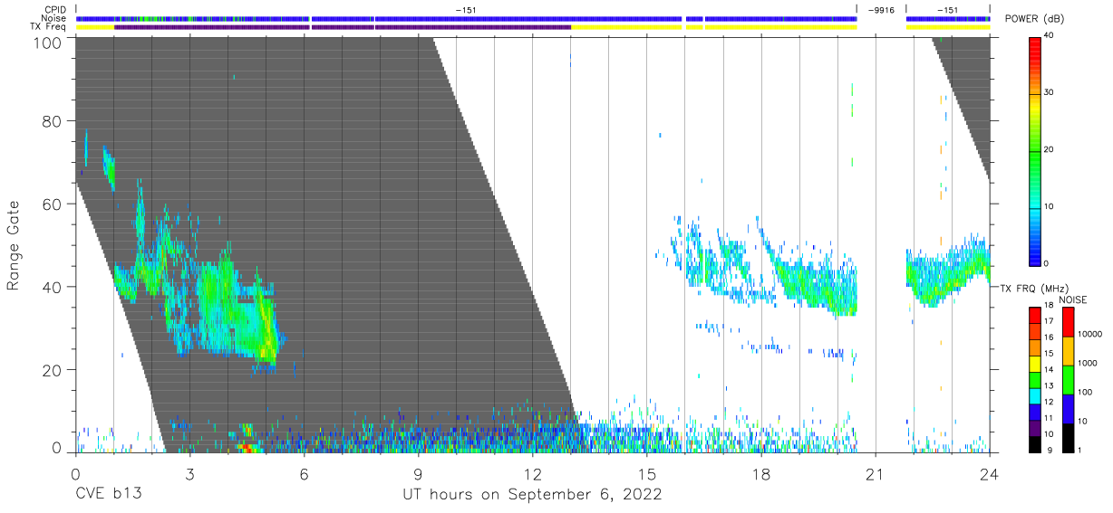Click the 'TX Freq' row label
The height and width of the screenshot is (513, 1113).
49,27
